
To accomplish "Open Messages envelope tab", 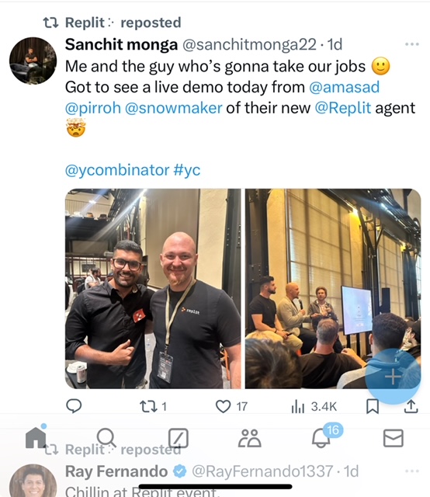I will click(x=394, y=438).
